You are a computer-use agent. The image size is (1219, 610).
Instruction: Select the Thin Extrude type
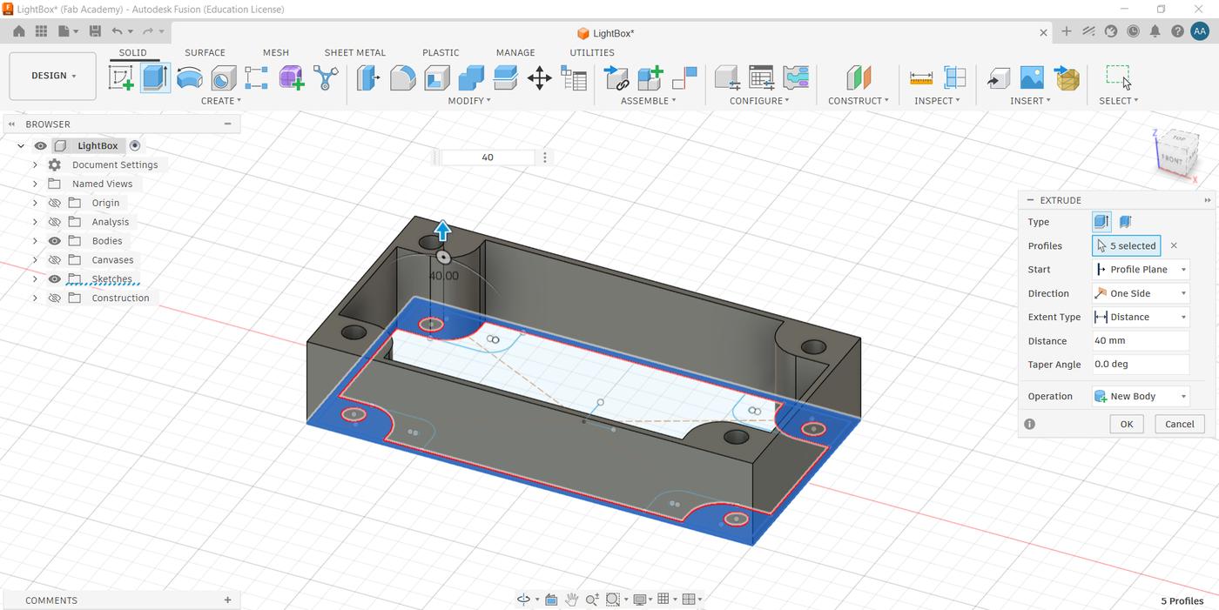[1125, 222]
